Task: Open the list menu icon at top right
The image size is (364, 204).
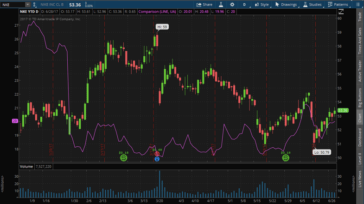Action: pos(358,5)
